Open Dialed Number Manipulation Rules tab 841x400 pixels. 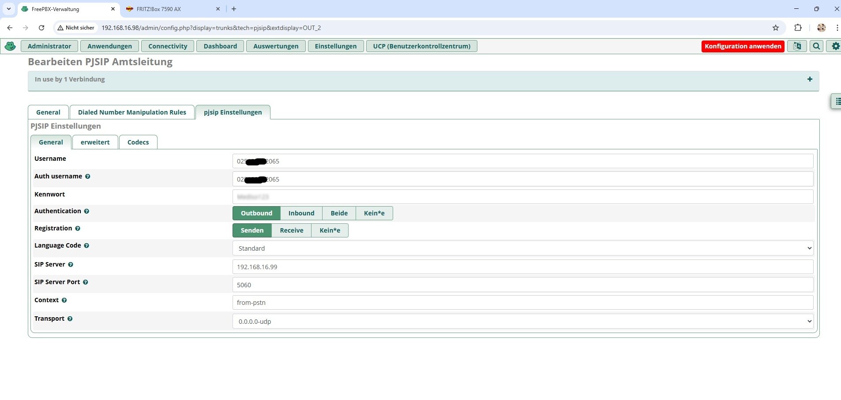tap(132, 112)
